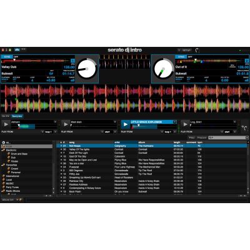Click the blue cue point marker on right deck overview
Screen dimensions: 250x250
(x=201, y=62)
